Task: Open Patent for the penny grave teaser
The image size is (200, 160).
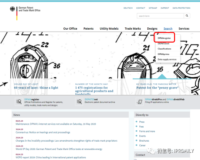Action: 157,88
